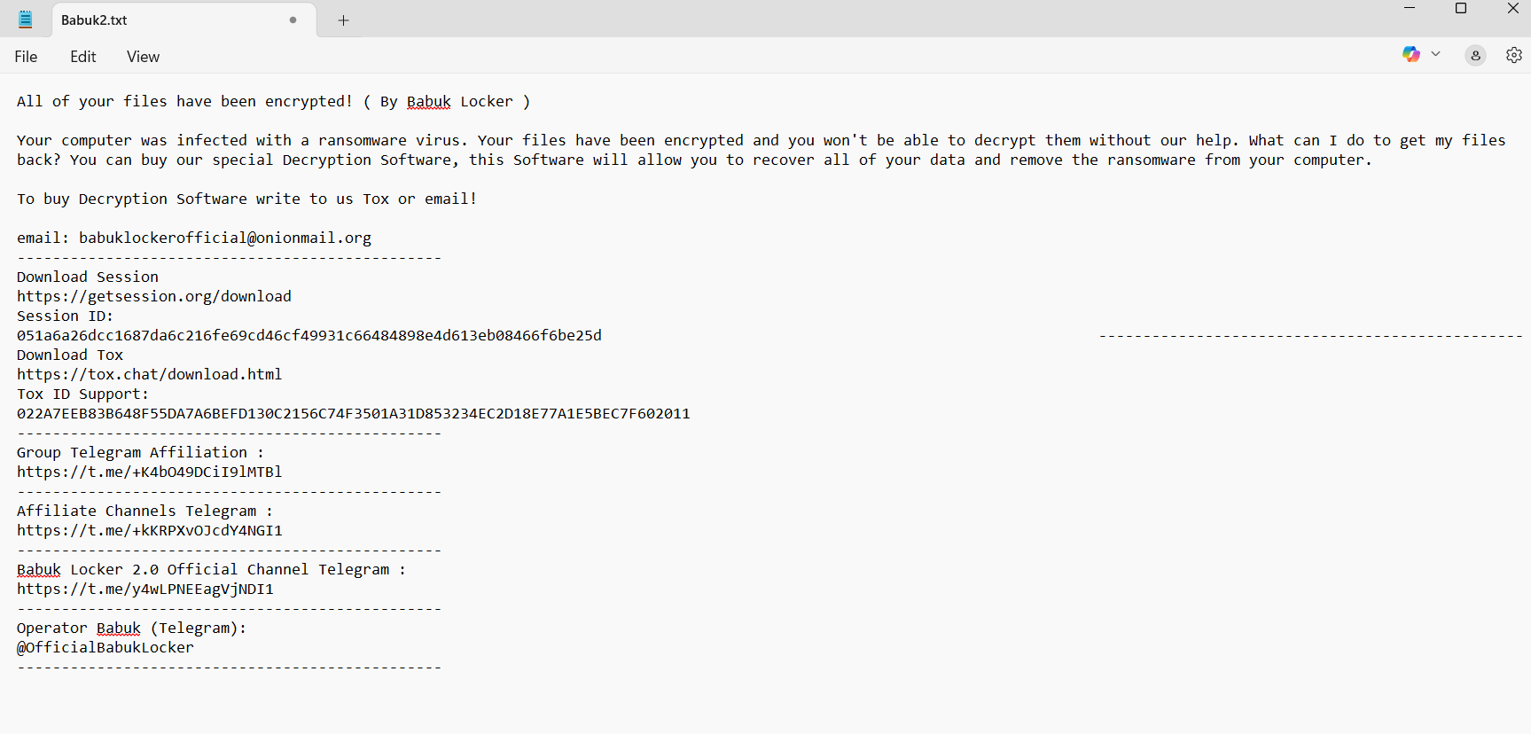This screenshot has width=1531, height=734.
Task: Expand the Copilot dropdown chevron
Action: (x=1435, y=54)
